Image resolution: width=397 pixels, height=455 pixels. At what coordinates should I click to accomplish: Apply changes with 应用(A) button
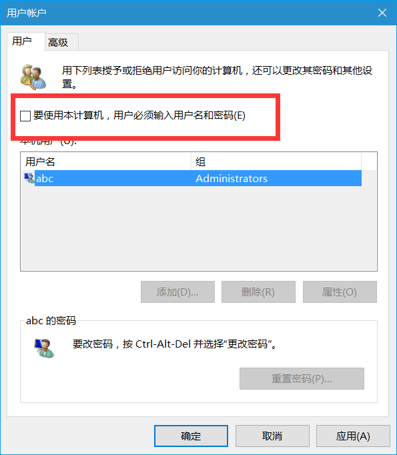353,436
